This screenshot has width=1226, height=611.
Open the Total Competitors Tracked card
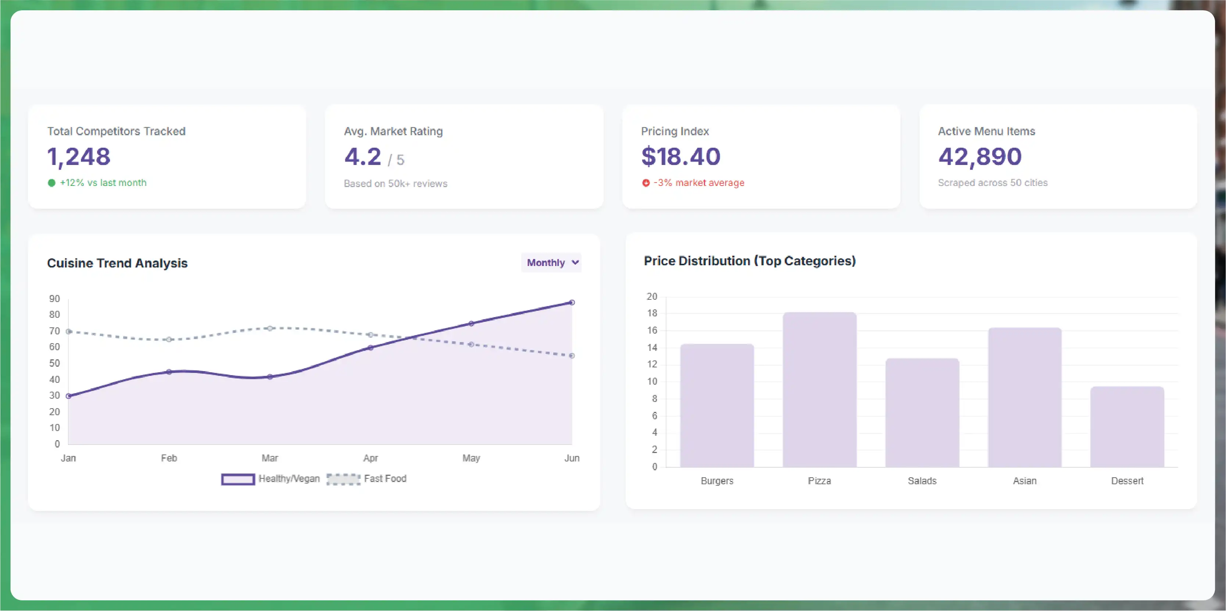click(167, 157)
